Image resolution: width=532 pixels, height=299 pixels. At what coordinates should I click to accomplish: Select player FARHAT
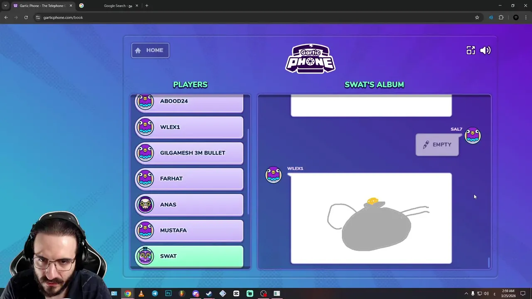[189, 179]
